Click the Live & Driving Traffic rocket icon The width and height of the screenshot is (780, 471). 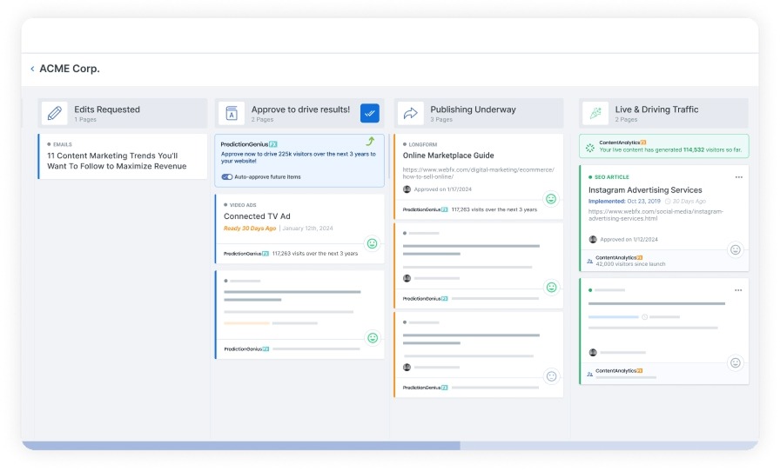pos(595,113)
